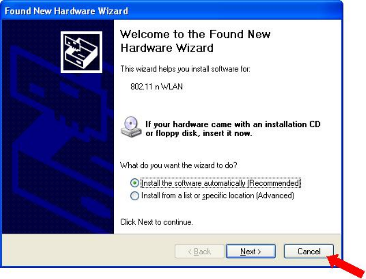This screenshot has height=279, width=366.
Task: Click the greyed-out Back button
Action: pyautogui.click(x=199, y=252)
